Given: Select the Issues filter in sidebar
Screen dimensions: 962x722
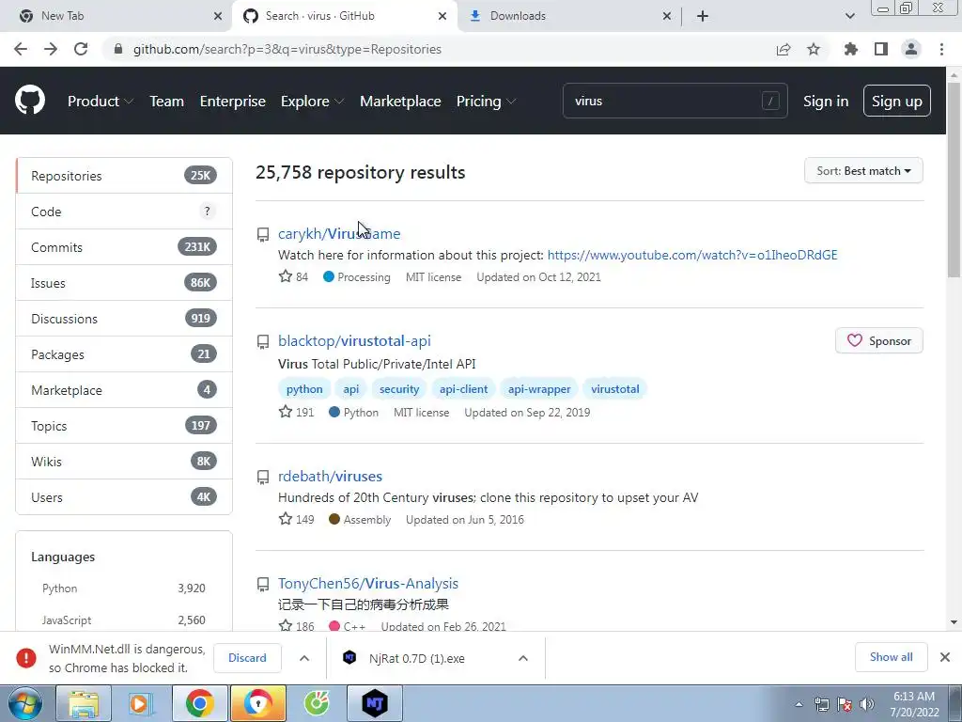Looking at the screenshot, I should coord(124,282).
